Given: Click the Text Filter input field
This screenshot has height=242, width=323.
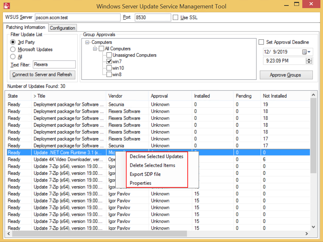Looking at the screenshot, I should [54, 65].
